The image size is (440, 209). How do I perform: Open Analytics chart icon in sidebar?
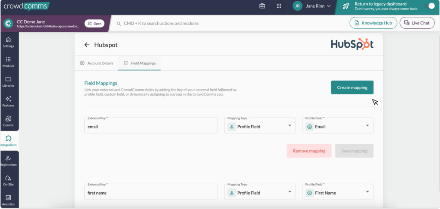click(8, 200)
